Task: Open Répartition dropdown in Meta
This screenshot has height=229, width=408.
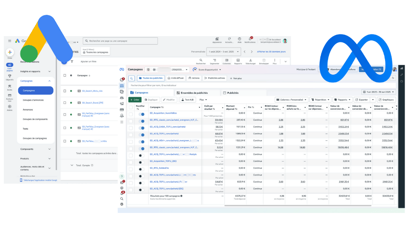Action: [320, 100]
